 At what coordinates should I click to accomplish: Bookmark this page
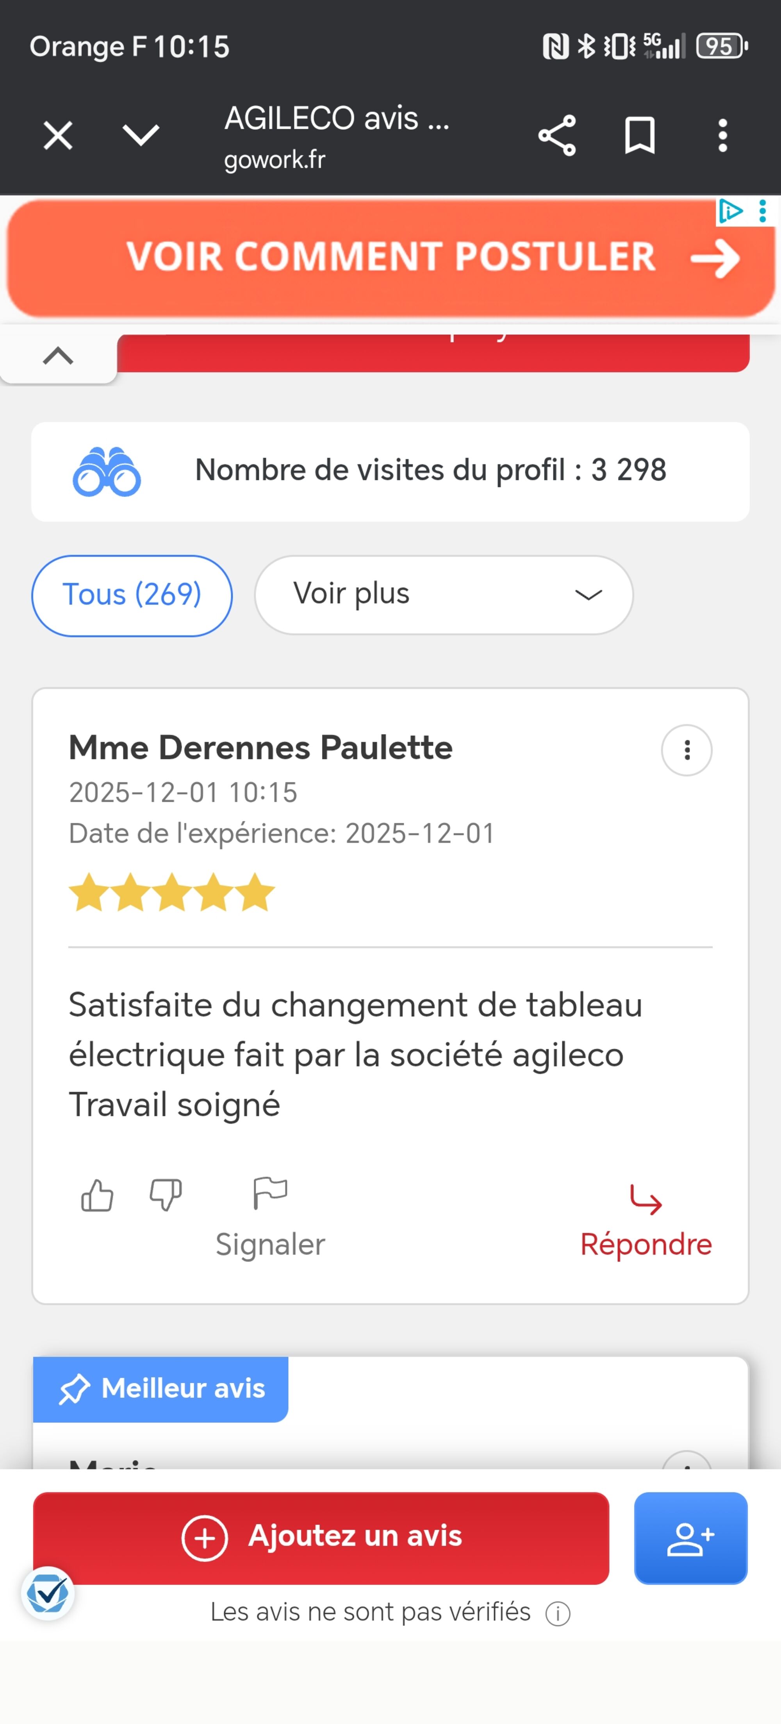pyautogui.click(x=639, y=136)
